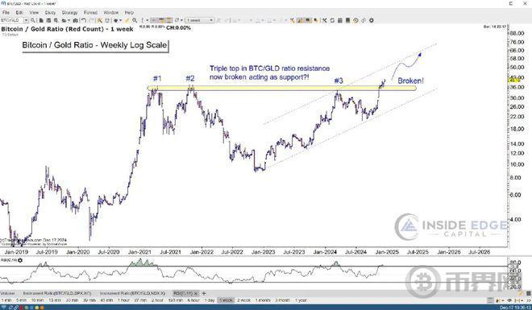Add a new indicator tab with plus
Image resolution: width=532 pixels, height=310 pixels.
coord(204,293)
